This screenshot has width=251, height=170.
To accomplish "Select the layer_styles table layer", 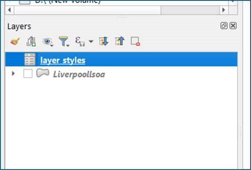I will [121, 59].
